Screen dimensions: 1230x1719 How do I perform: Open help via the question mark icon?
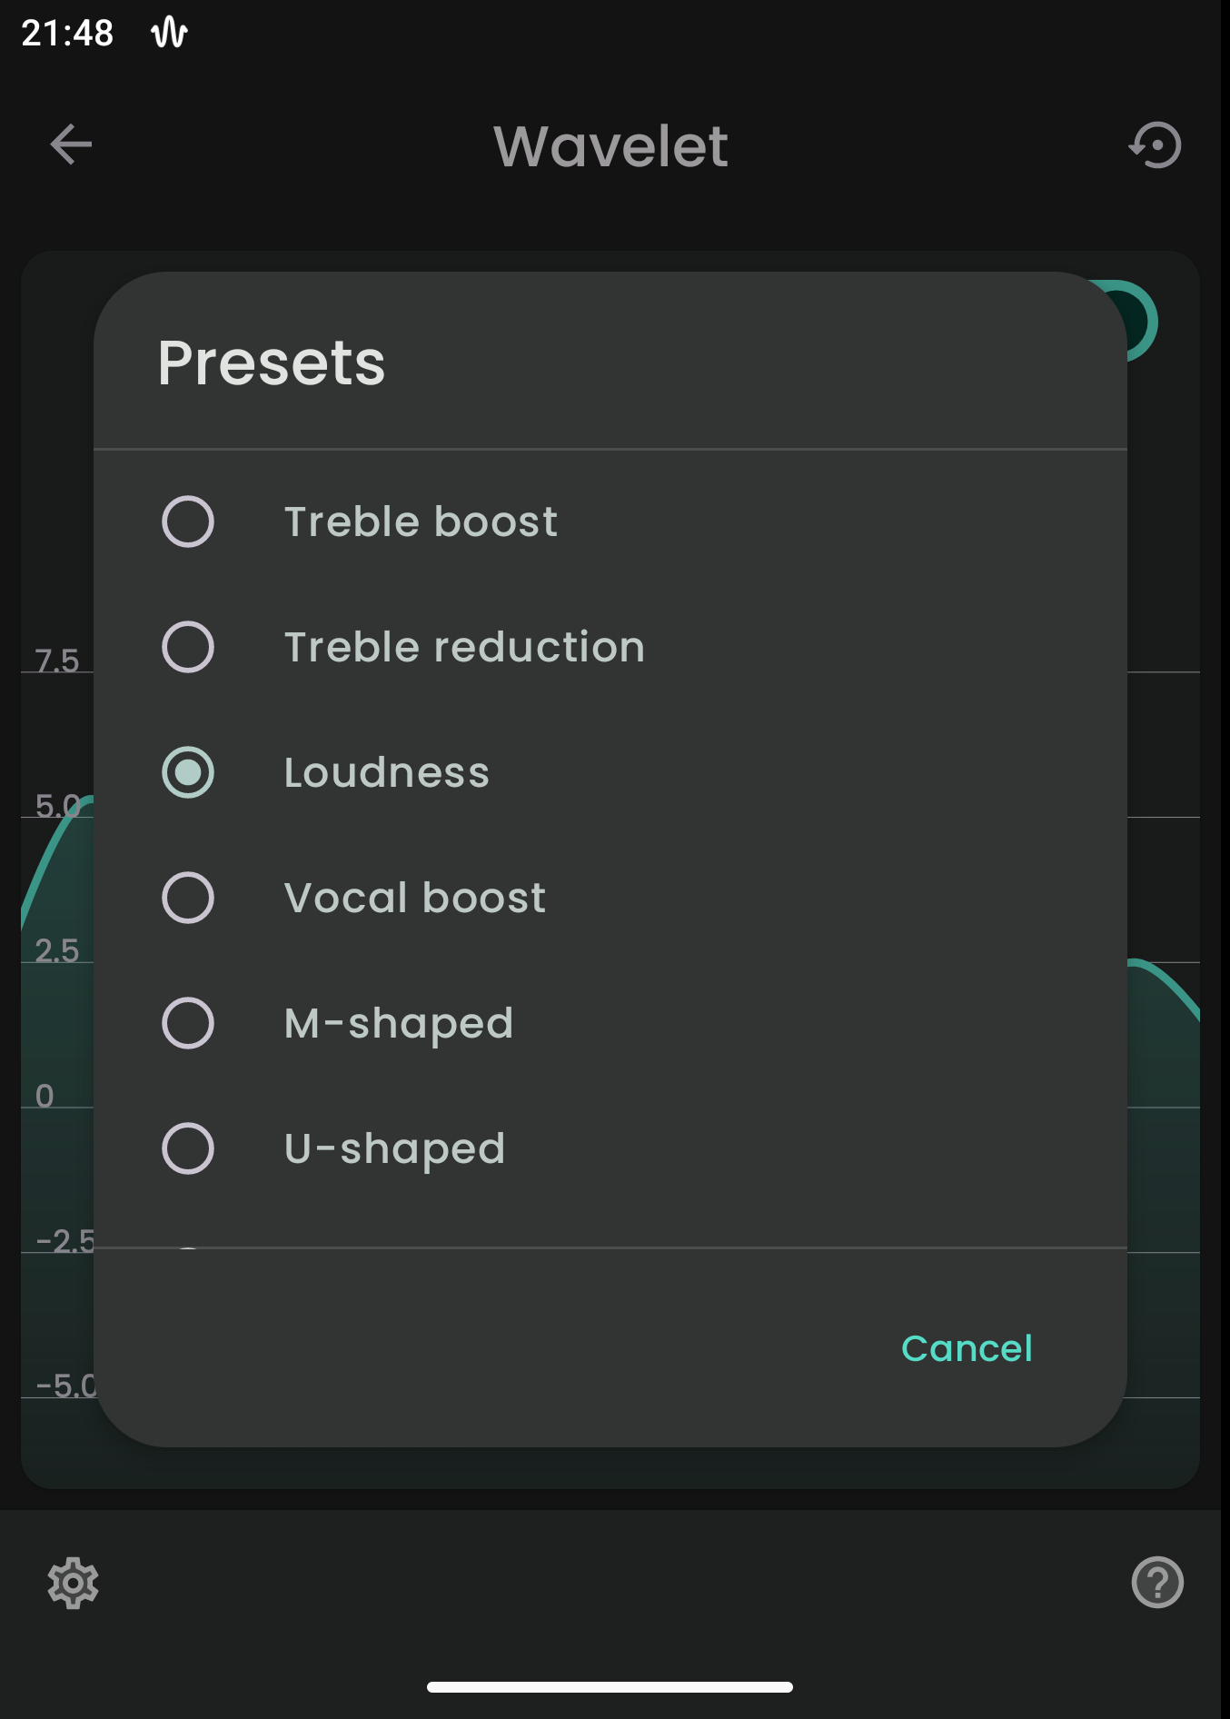tap(1157, 1583)
